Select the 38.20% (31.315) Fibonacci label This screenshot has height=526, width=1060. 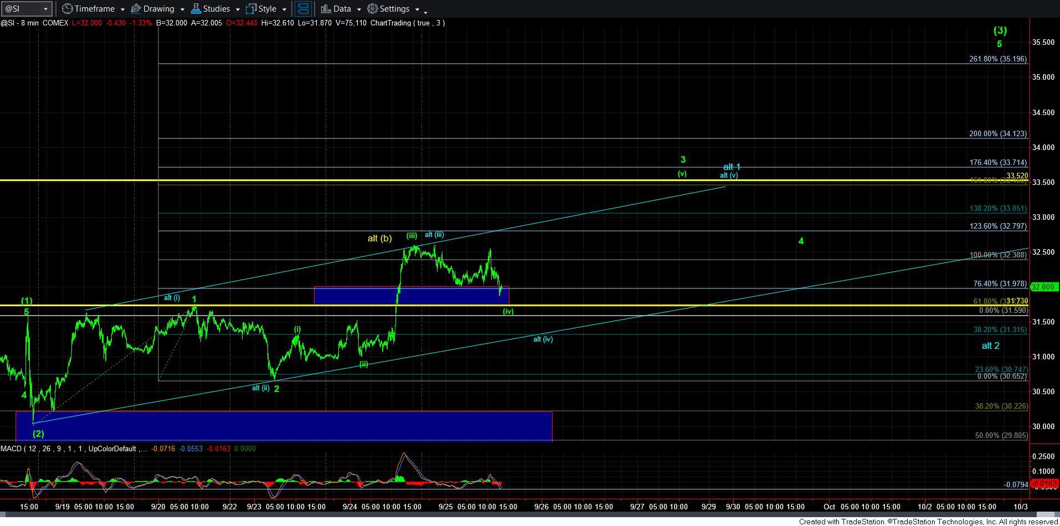coord(1000,329)
